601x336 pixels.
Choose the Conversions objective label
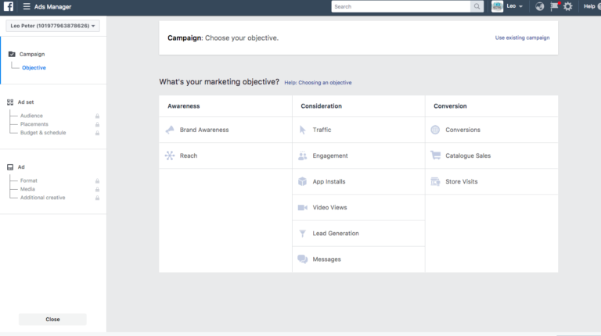[462, 130]
